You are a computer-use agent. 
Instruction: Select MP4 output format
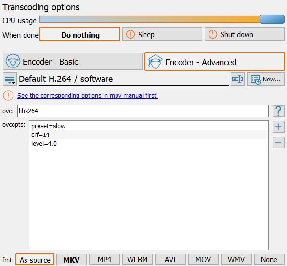coord(104,260)
